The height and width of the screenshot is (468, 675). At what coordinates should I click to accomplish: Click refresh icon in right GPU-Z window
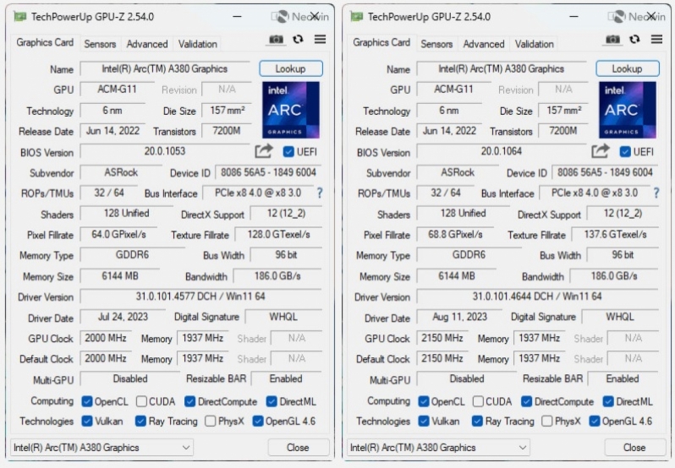(634, 40)
